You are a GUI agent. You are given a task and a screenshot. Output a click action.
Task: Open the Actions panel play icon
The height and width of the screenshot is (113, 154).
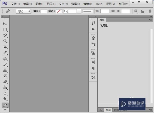93,29
